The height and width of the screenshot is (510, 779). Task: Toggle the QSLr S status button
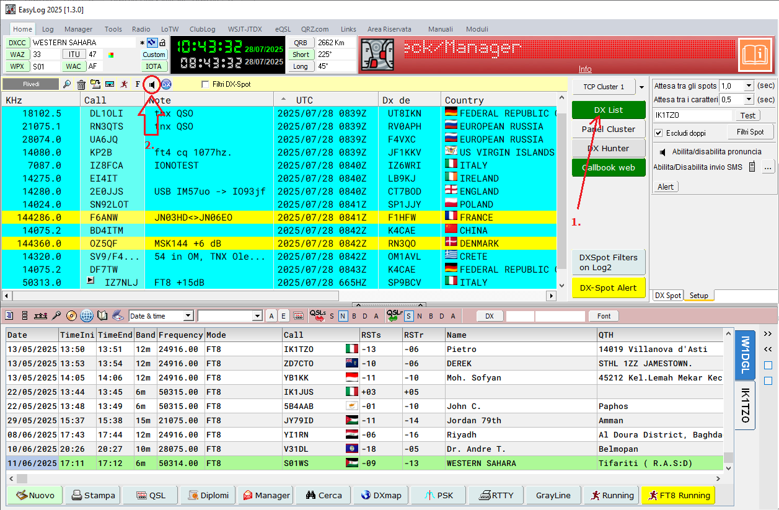(x=409, y=316)
